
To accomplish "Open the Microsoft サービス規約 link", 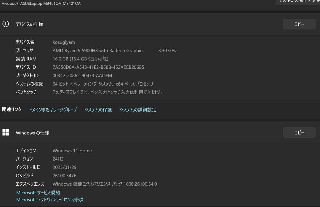I will click(38, 192).
